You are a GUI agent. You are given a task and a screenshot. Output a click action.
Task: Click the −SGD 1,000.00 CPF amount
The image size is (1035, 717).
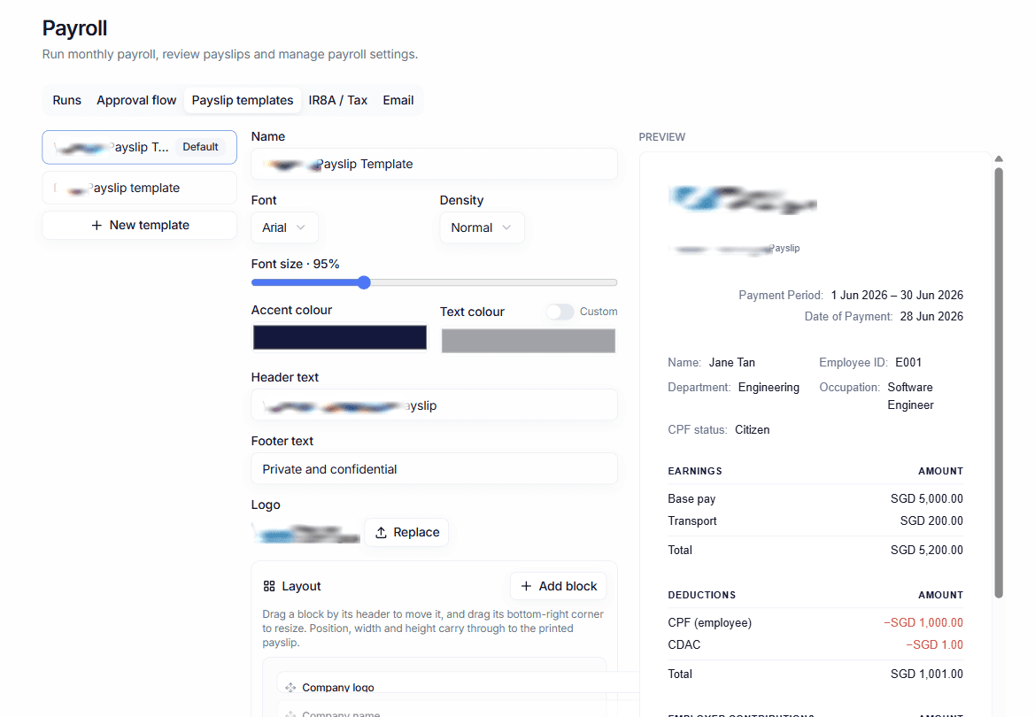point(923,622)
